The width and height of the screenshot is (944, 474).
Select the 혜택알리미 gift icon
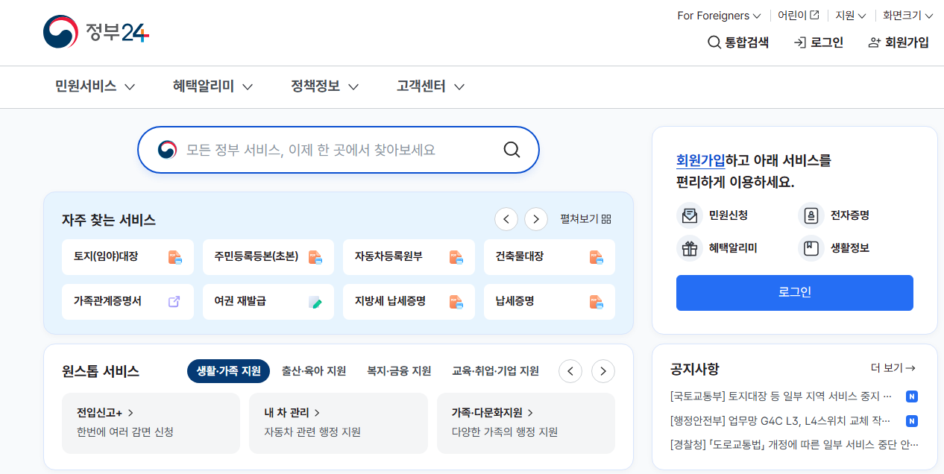tap(689, 248)
